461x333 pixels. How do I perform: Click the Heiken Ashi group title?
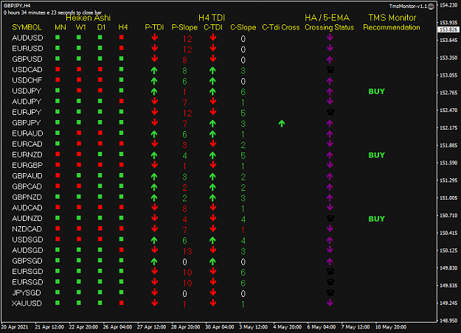88,18
